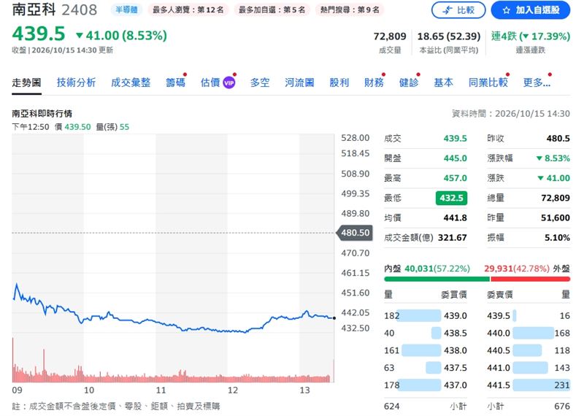Click 熱門搜尋:第9名 badge
Image resolution: width=584 pixels, height=416 pixels.
coord(350,9)
